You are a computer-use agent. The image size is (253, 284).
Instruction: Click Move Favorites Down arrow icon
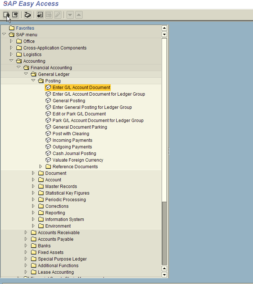point(70,15)
